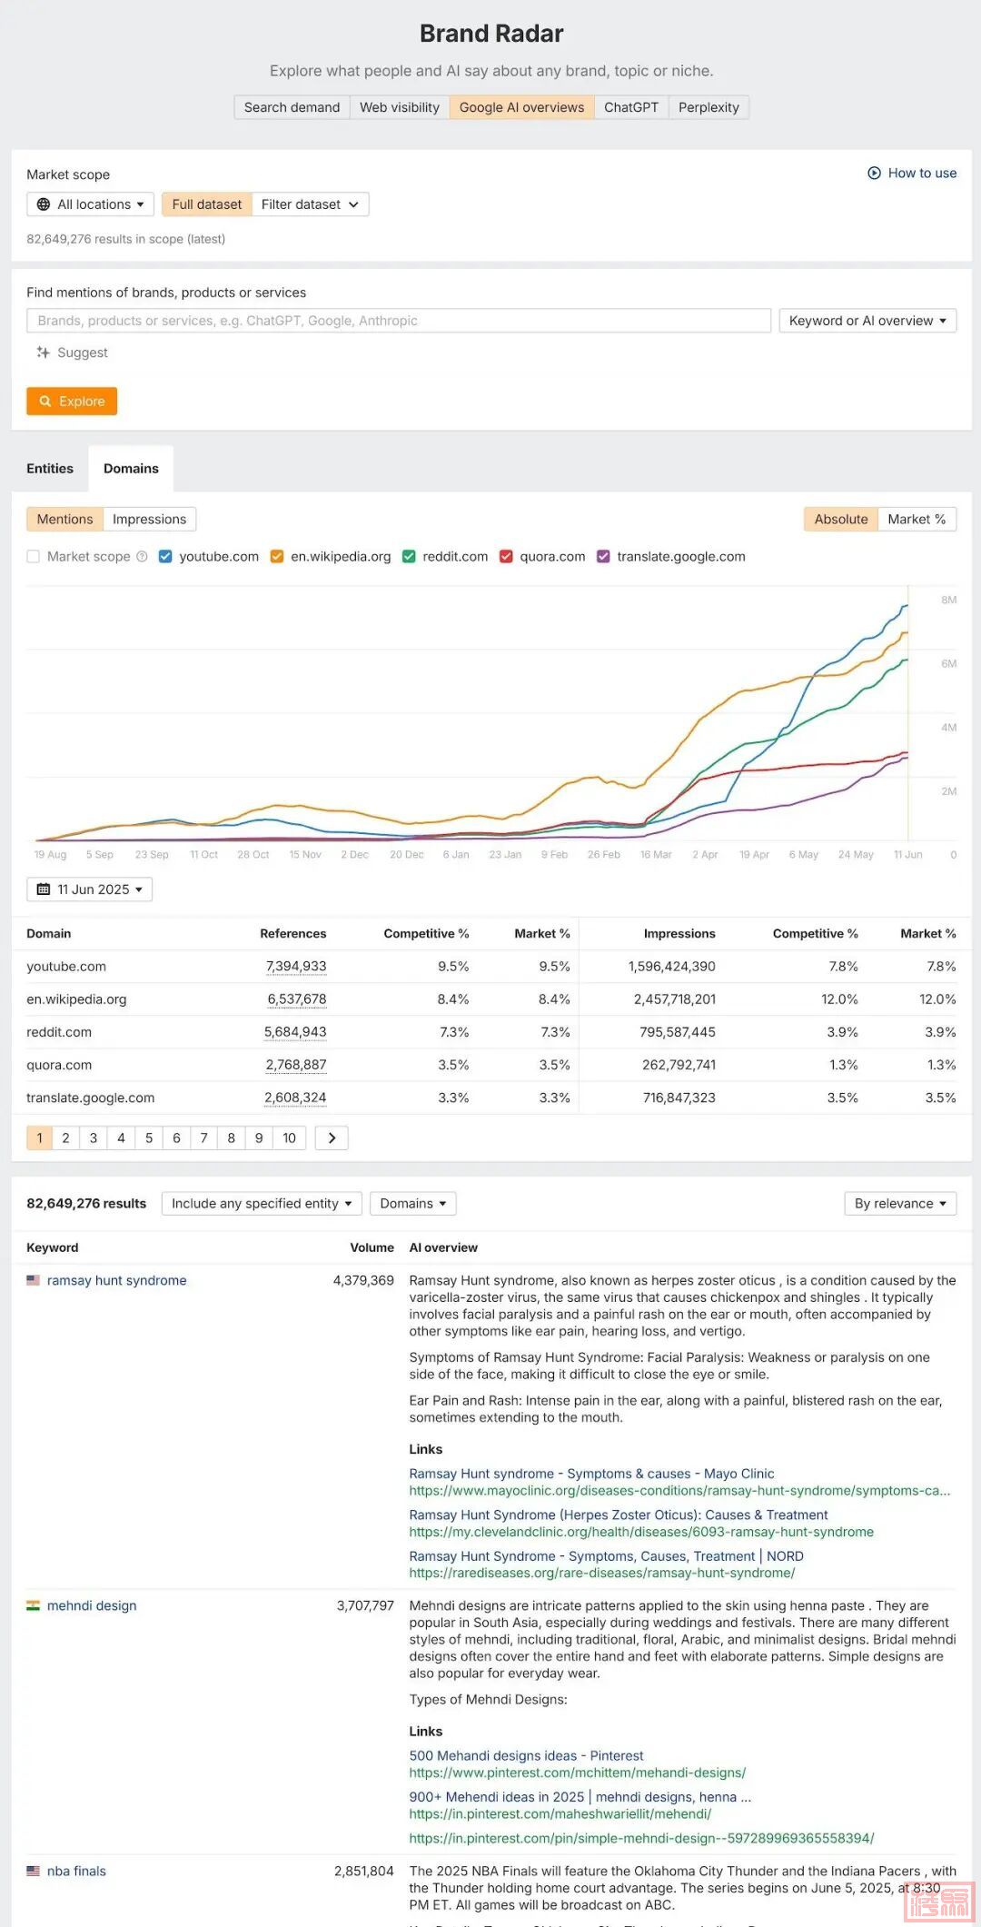The image size is (981, 1927).
Task: Click the India flag beside mehndi design
Action: pos(34,1605)
